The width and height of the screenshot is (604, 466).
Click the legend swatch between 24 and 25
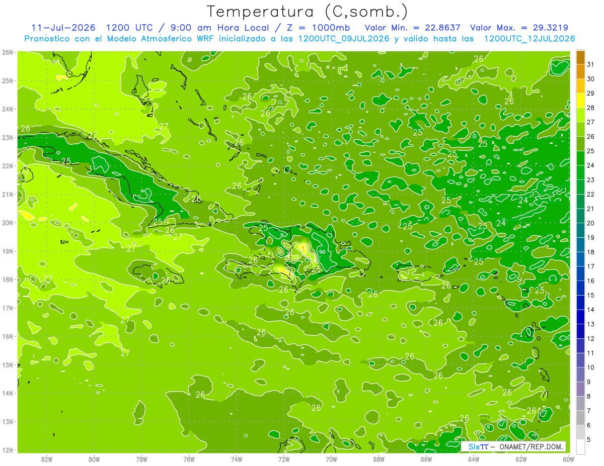pyautogui.click(x=580, y=158)
